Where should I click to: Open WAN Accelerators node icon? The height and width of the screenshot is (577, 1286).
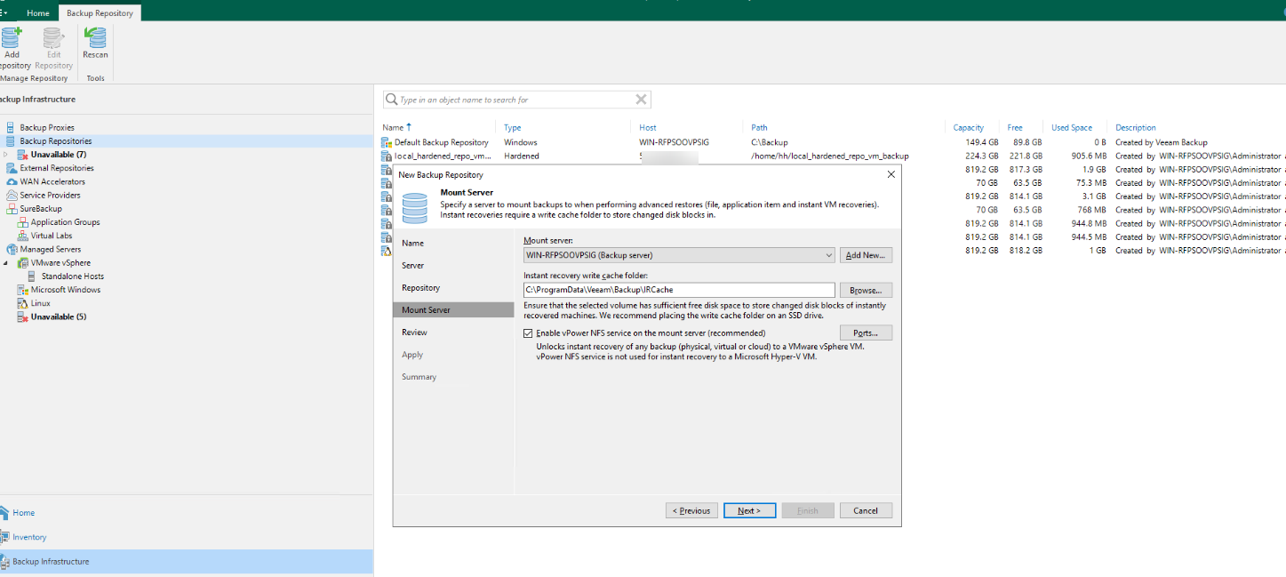[x=12, y=182]
